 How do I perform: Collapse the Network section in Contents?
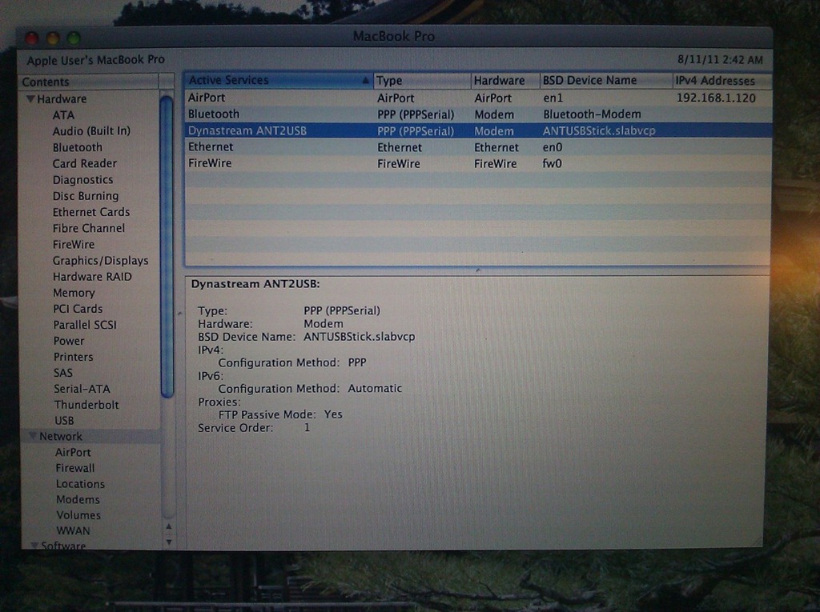[32, 436]
